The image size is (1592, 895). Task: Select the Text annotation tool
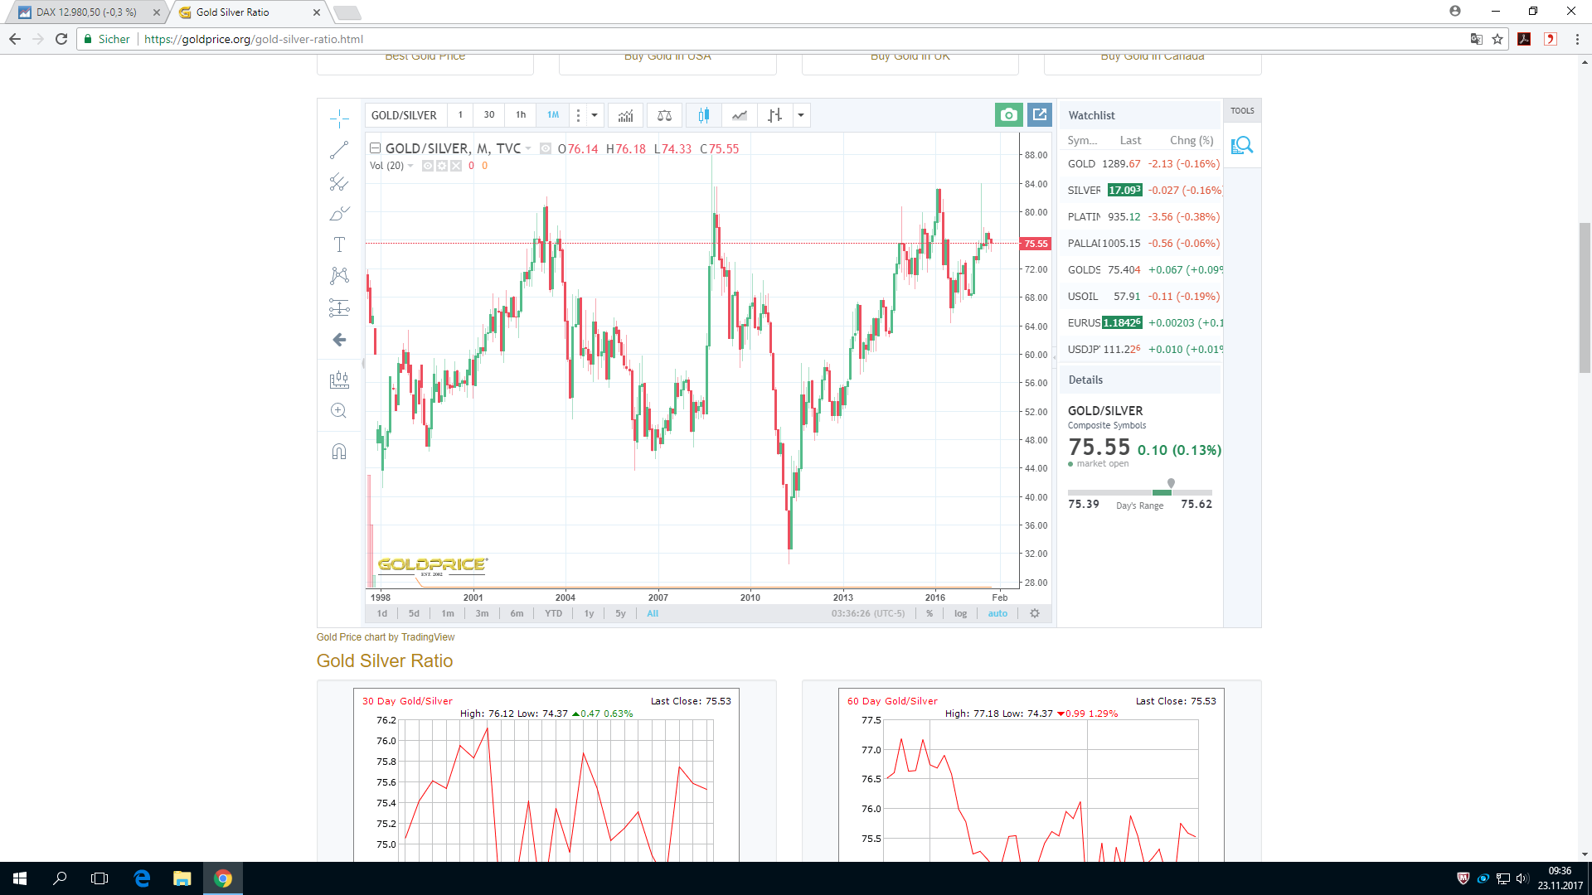339,244
